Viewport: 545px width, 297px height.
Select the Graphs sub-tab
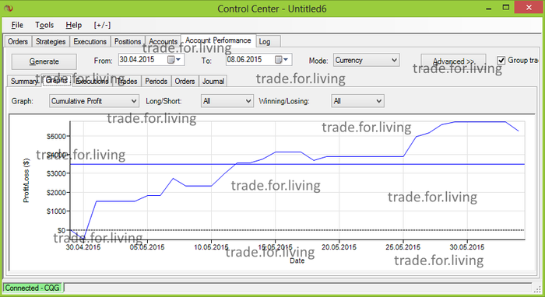pyautogui.click(x=57, y=80)
